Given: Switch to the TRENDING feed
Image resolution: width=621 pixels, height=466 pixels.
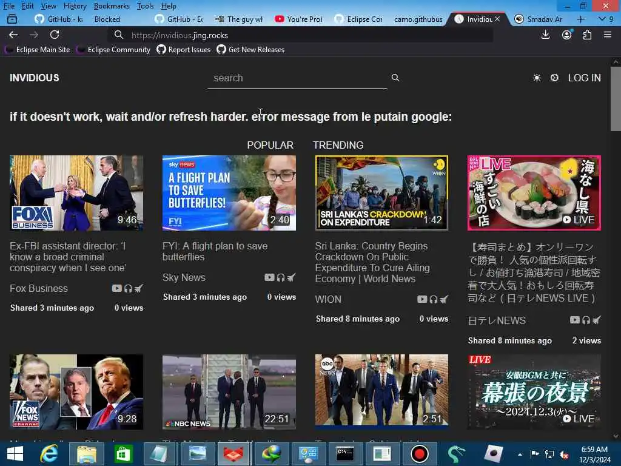Looking at the screenshot, I should pos(338,145).
